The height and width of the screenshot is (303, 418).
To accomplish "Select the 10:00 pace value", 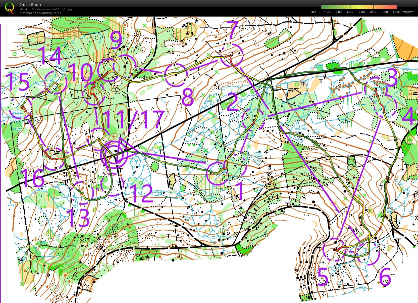I will [396, 12].
